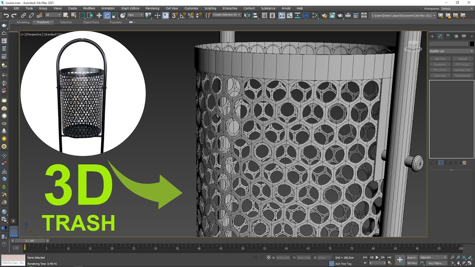Screen dimensions: 475x267
Task: Open the Hierarchy tab in command panel
Action: pos(448,36)
